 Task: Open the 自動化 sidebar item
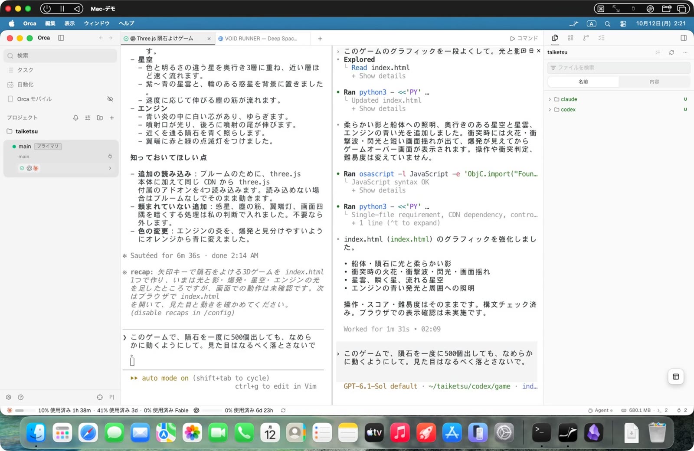pyautogui.click(x=61, y=85)
